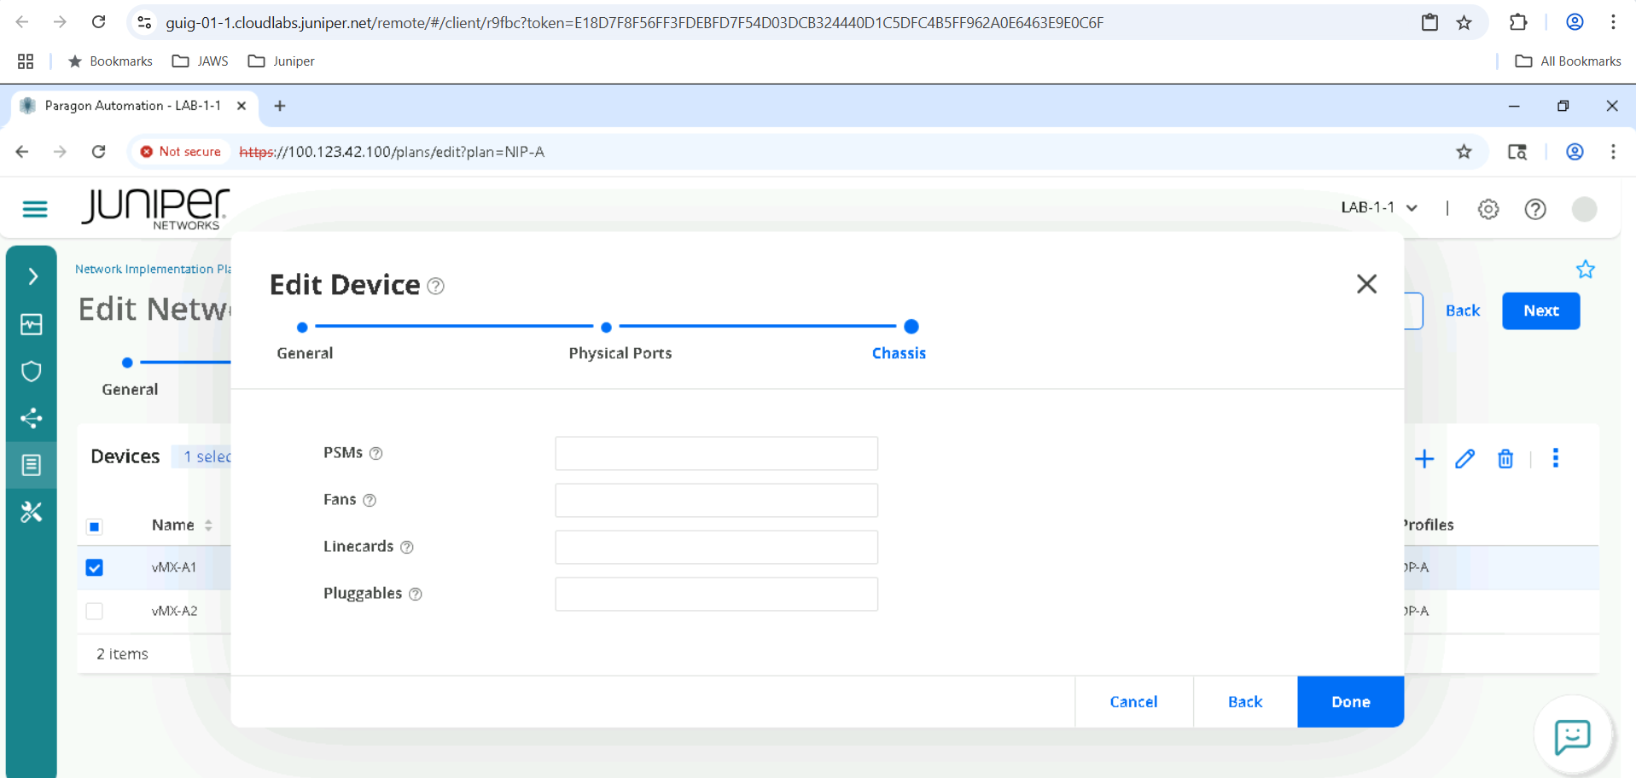Viewport: 1636px width, 778px height.
Task: Sort devices by Name column arrows
Action: pos(208,525)
